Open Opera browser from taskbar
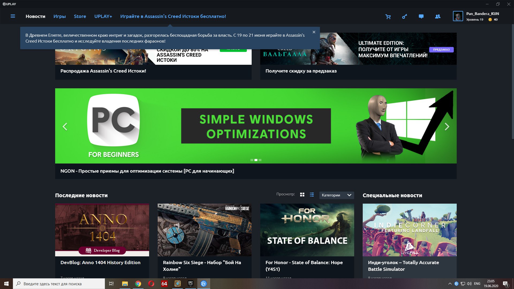The height and width of the screenshot is (289, 514). coord(151,284)
